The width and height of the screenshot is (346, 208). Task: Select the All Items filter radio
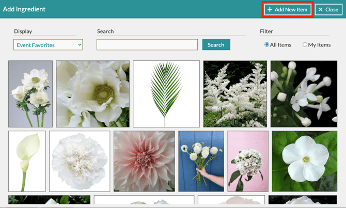point(266,44)
